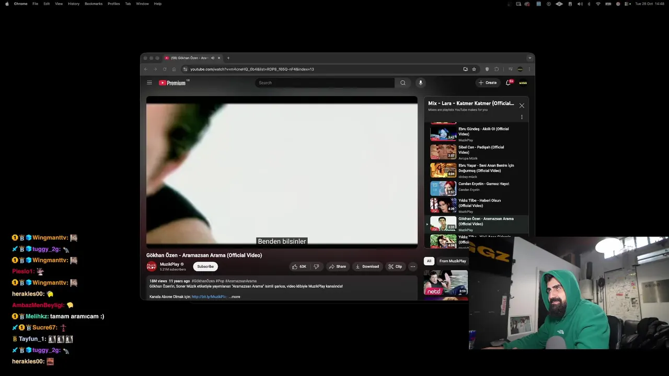Close the Mix playlist panel

[522, 105]
